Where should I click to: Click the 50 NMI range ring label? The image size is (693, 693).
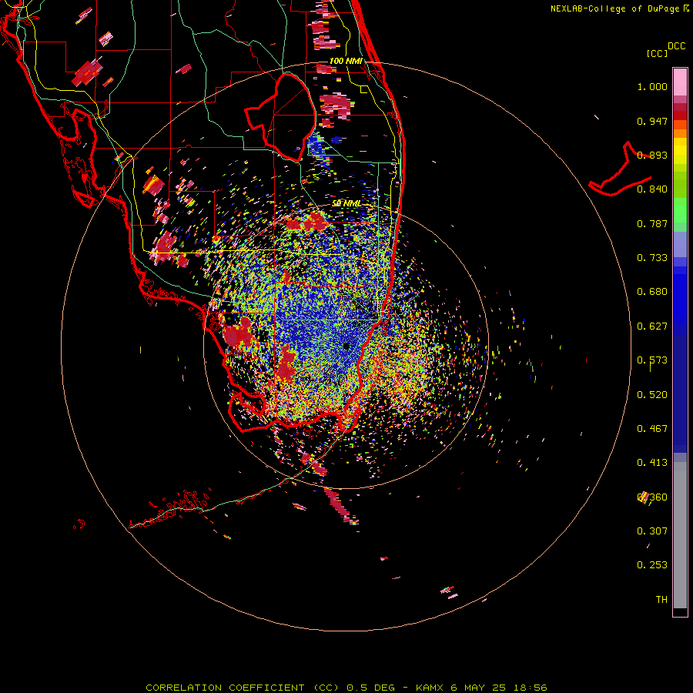(x=346, y=203)
